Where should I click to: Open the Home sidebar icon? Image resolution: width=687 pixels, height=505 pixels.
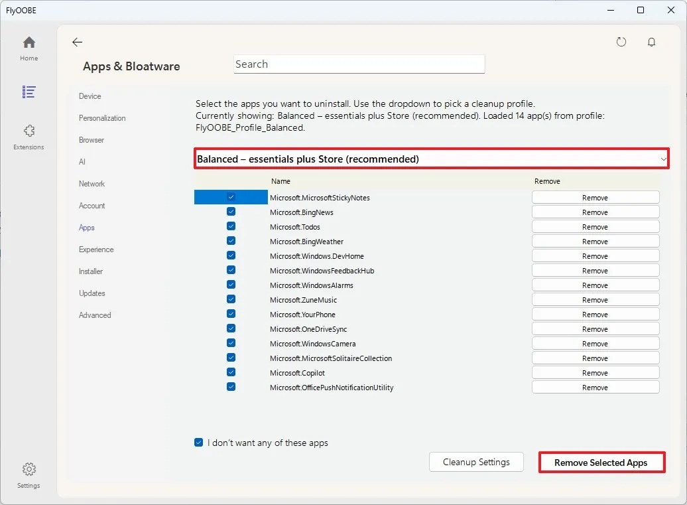tap(29, 46)
